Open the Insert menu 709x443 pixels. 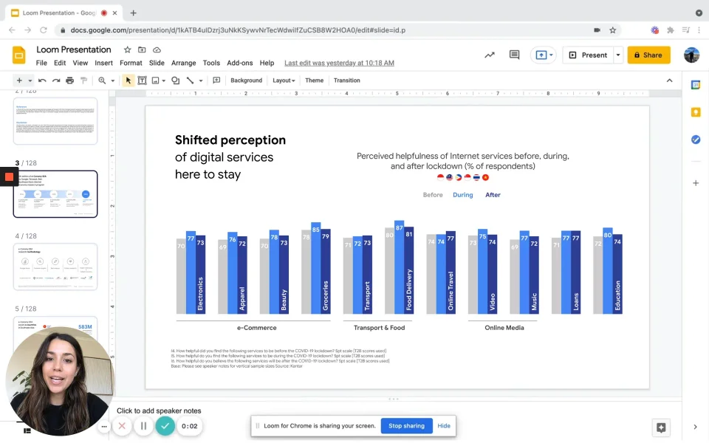pyautogui.click(x=103, y=63)
